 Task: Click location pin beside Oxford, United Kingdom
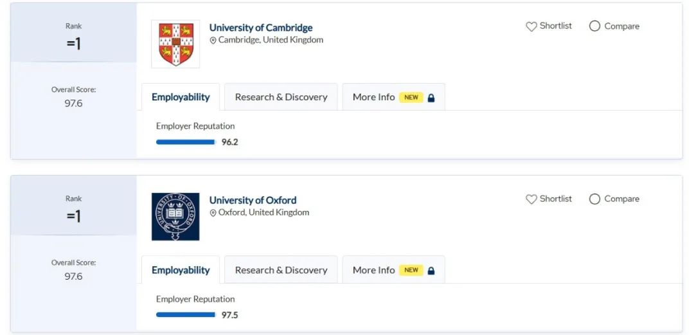tap(213, 213)
